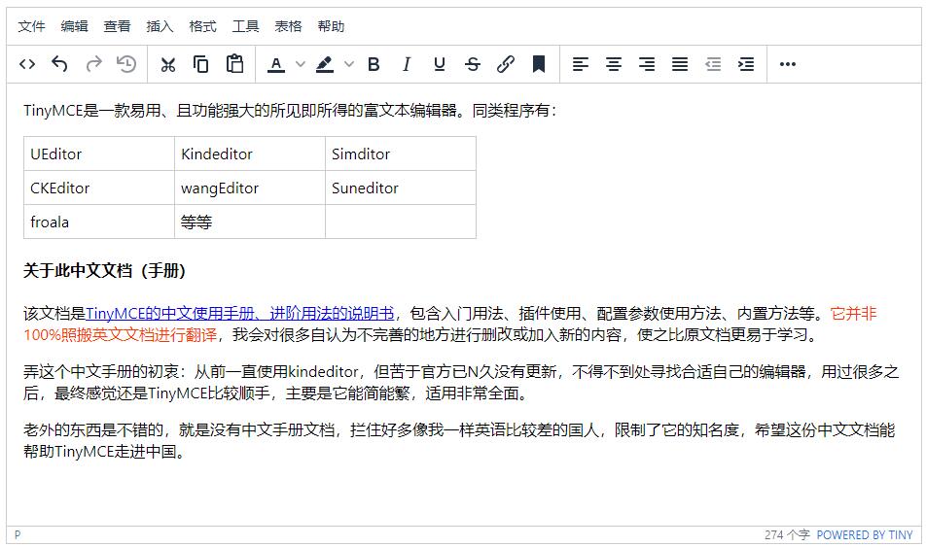Click the 274 个字 word count
The image size is (926, 547).
click(787, 534)
